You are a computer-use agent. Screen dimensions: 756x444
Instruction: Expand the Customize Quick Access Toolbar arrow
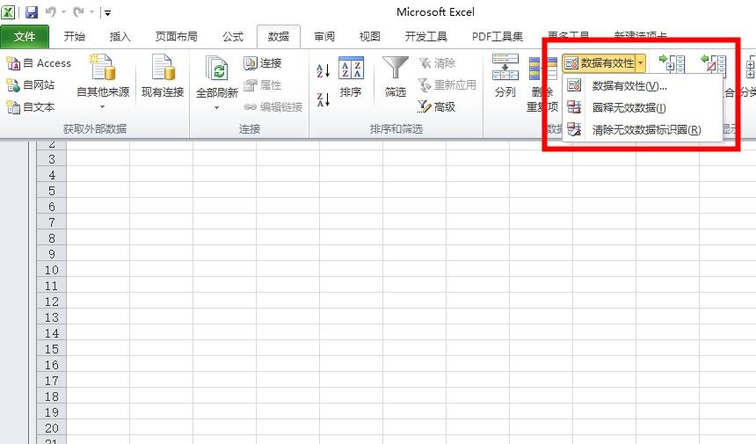[x=107, y=12]
